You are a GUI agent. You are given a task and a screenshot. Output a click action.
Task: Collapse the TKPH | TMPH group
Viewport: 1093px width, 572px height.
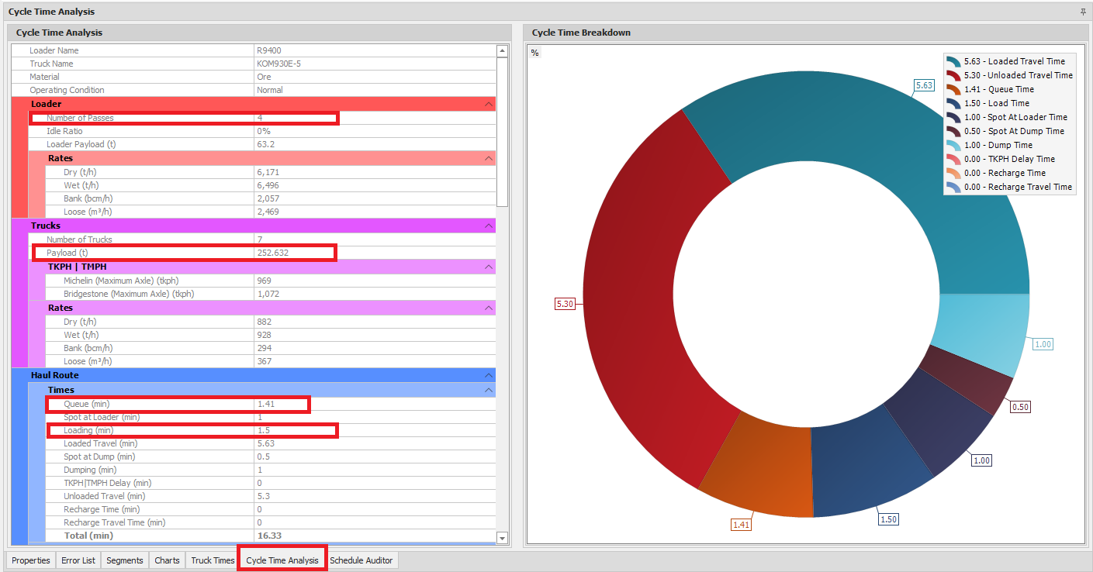489,267
